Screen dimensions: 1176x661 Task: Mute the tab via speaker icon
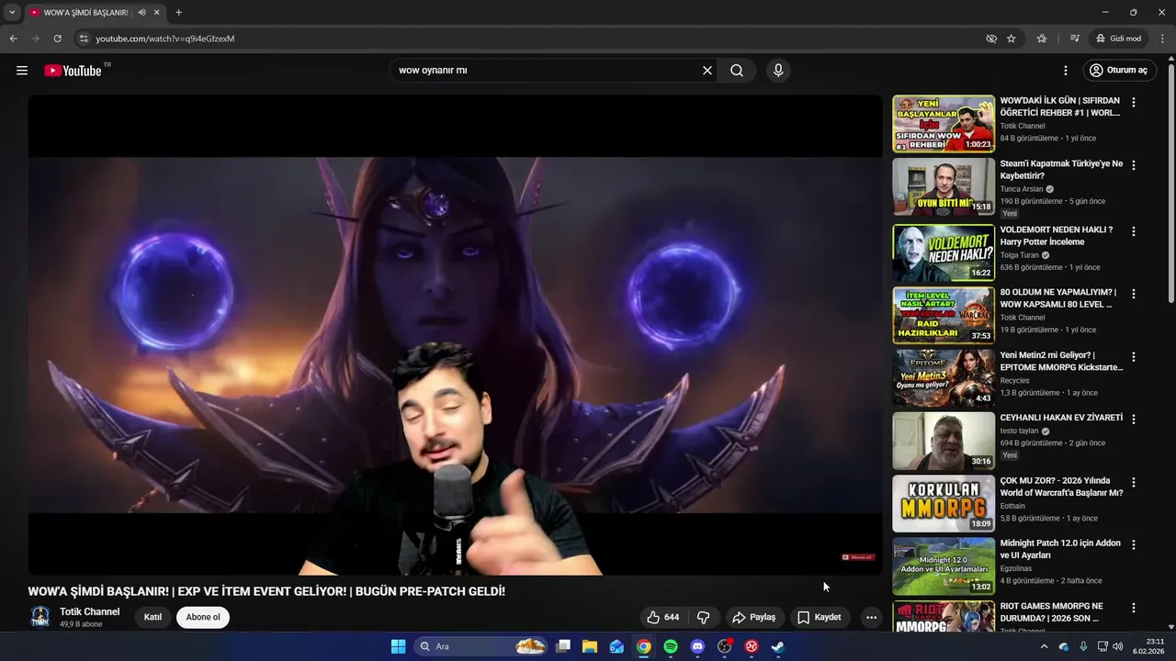click(142, 13)
